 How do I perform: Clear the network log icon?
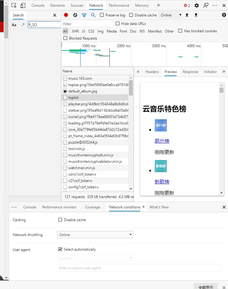point(75,15)
